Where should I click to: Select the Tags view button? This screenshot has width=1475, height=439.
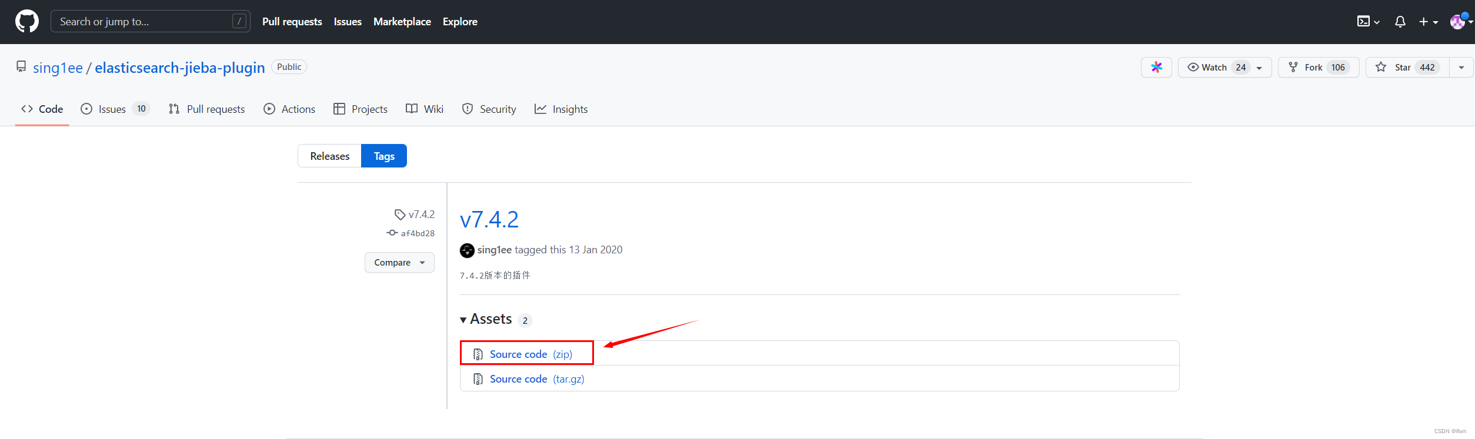point(384,156)
